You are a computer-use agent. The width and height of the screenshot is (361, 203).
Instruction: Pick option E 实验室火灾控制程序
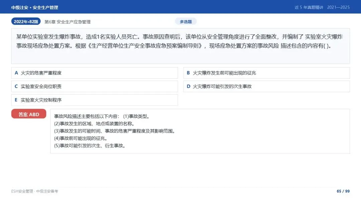[94, 100]
